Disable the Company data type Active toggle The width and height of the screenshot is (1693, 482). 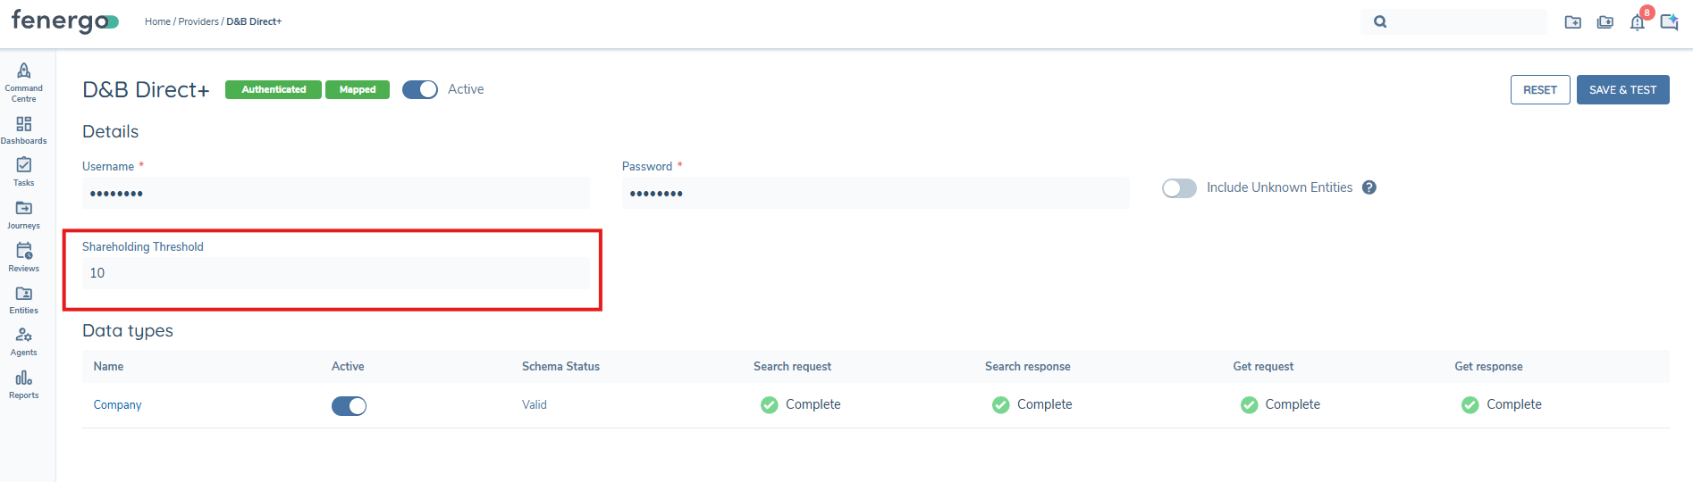tap(349, 406)
